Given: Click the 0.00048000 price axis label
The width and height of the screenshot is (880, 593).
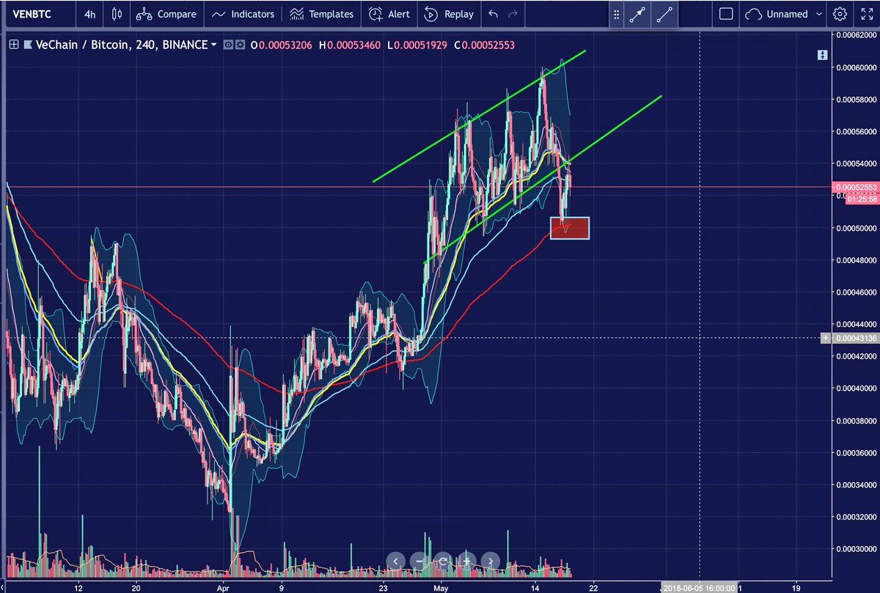Looking at the screenshot, I should 857,260.
